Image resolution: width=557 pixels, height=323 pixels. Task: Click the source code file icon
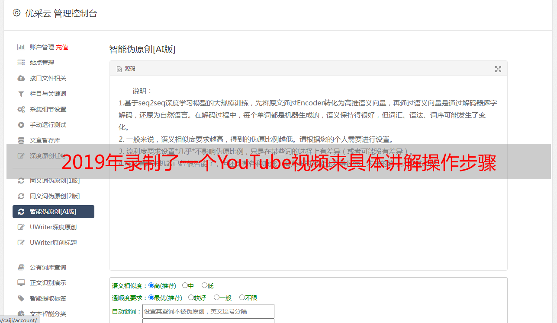tap(119, 69)
